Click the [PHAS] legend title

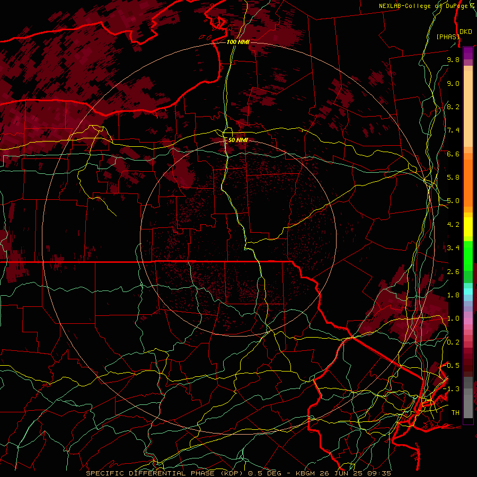click(x=448, y=37)
